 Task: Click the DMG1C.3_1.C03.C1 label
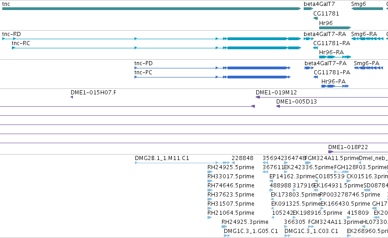pyautogui.click(x=311, y=231)
